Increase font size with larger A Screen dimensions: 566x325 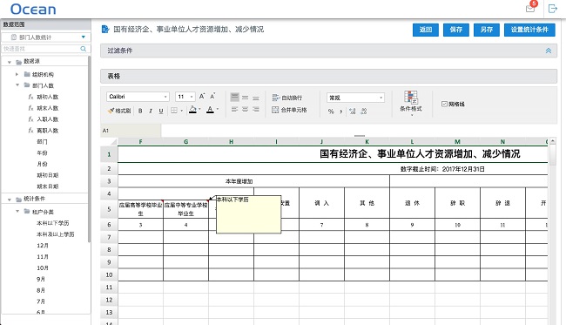coord(202,97)
